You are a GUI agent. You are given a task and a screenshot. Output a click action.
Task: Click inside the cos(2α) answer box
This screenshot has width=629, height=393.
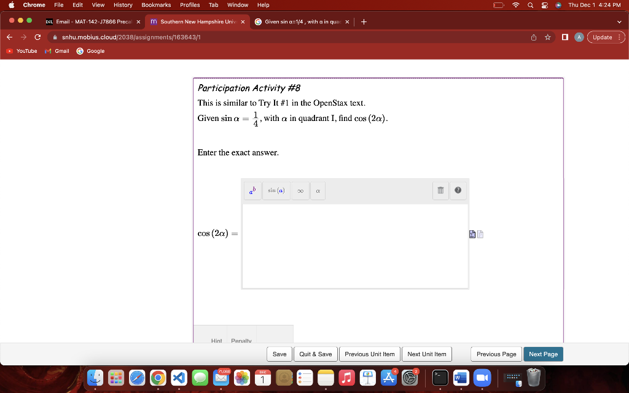(x=355, y=246)
